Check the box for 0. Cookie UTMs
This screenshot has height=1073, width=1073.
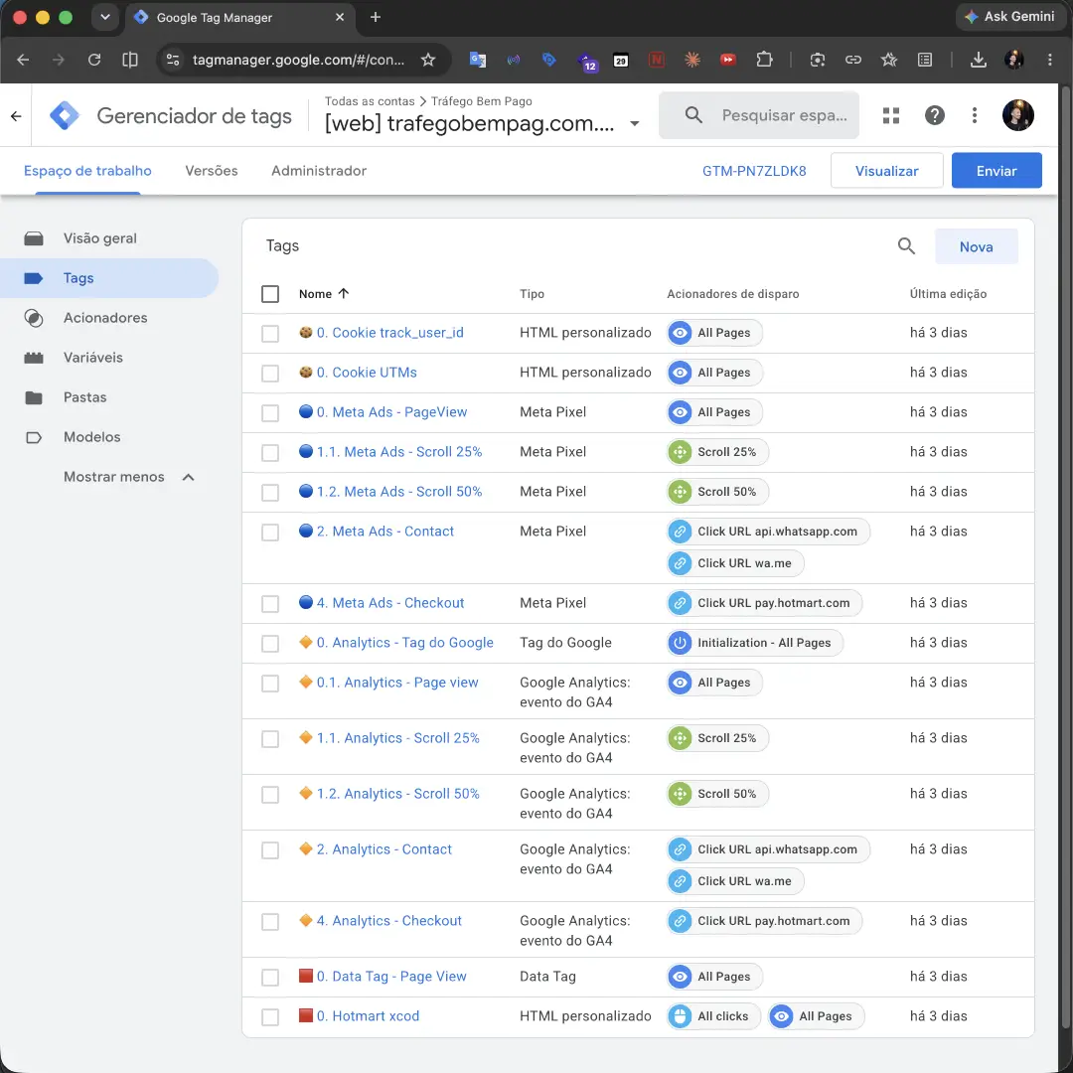pyautogui.click(x=270, y=373)
